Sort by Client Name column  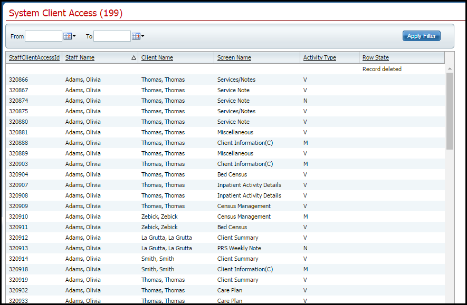click(x=157, y=58)
